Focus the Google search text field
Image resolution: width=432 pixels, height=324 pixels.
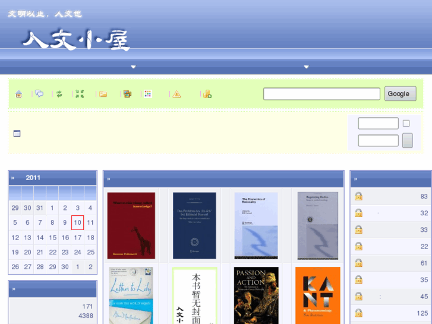click(322, 94)
